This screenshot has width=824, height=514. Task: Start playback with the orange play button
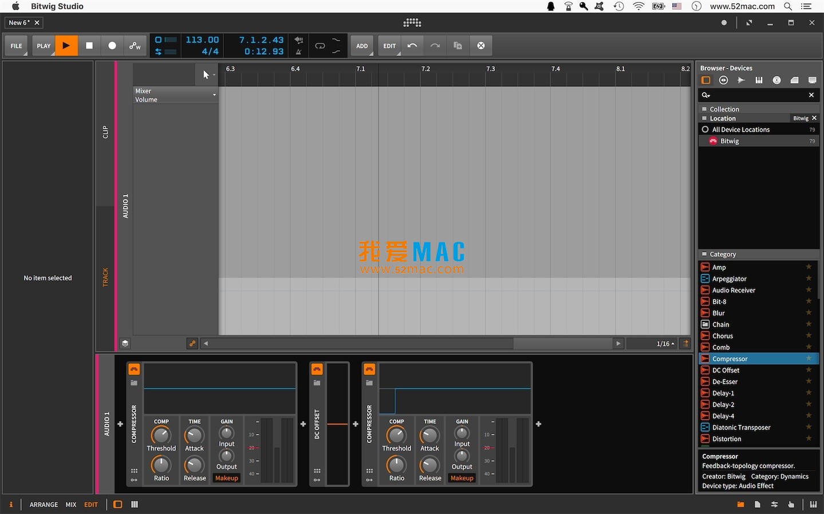coord(66,46)
